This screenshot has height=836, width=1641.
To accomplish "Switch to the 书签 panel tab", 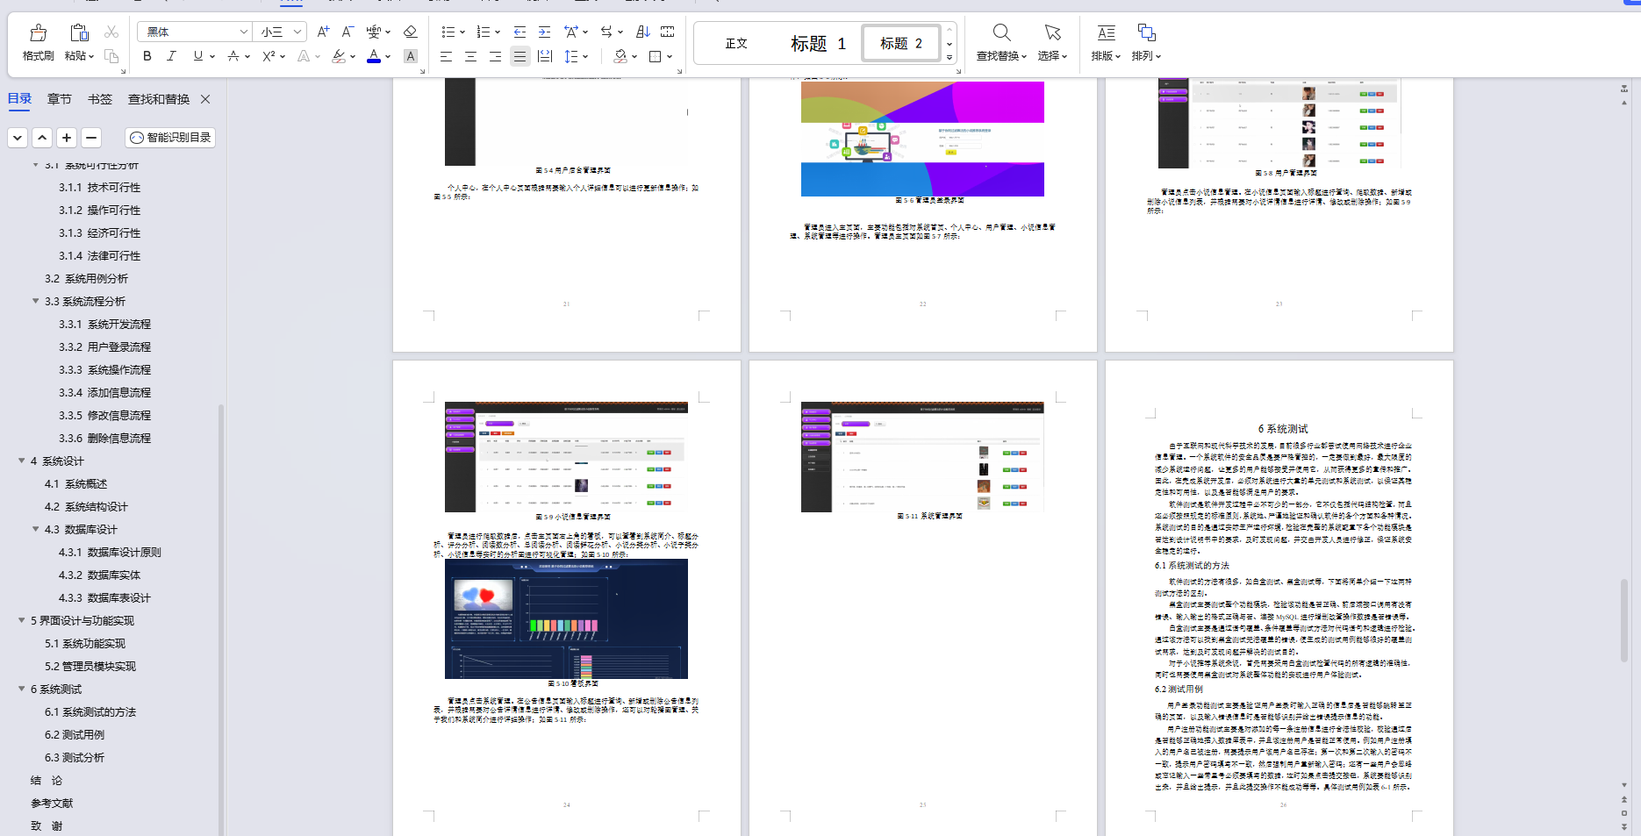I will pyautogui.click(x=100, y=99).
